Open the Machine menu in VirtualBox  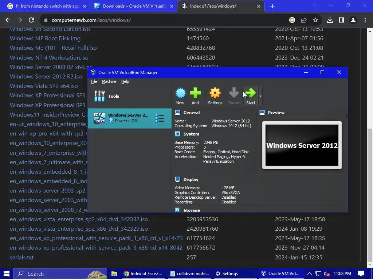click(x=109, y=81)
